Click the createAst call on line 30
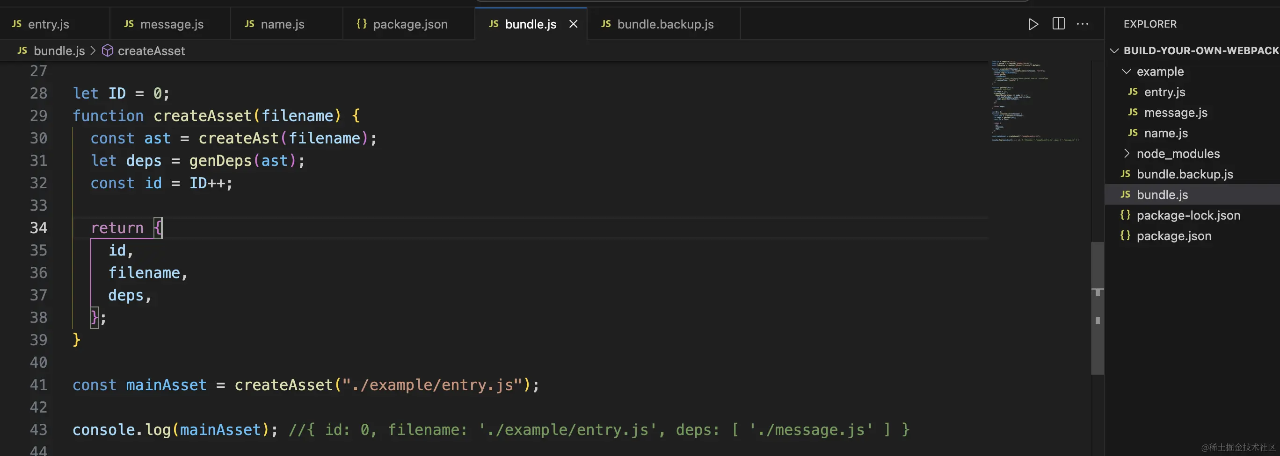Screen dimensions: 1280x456 pyautogui.click(x=239, y=138)
